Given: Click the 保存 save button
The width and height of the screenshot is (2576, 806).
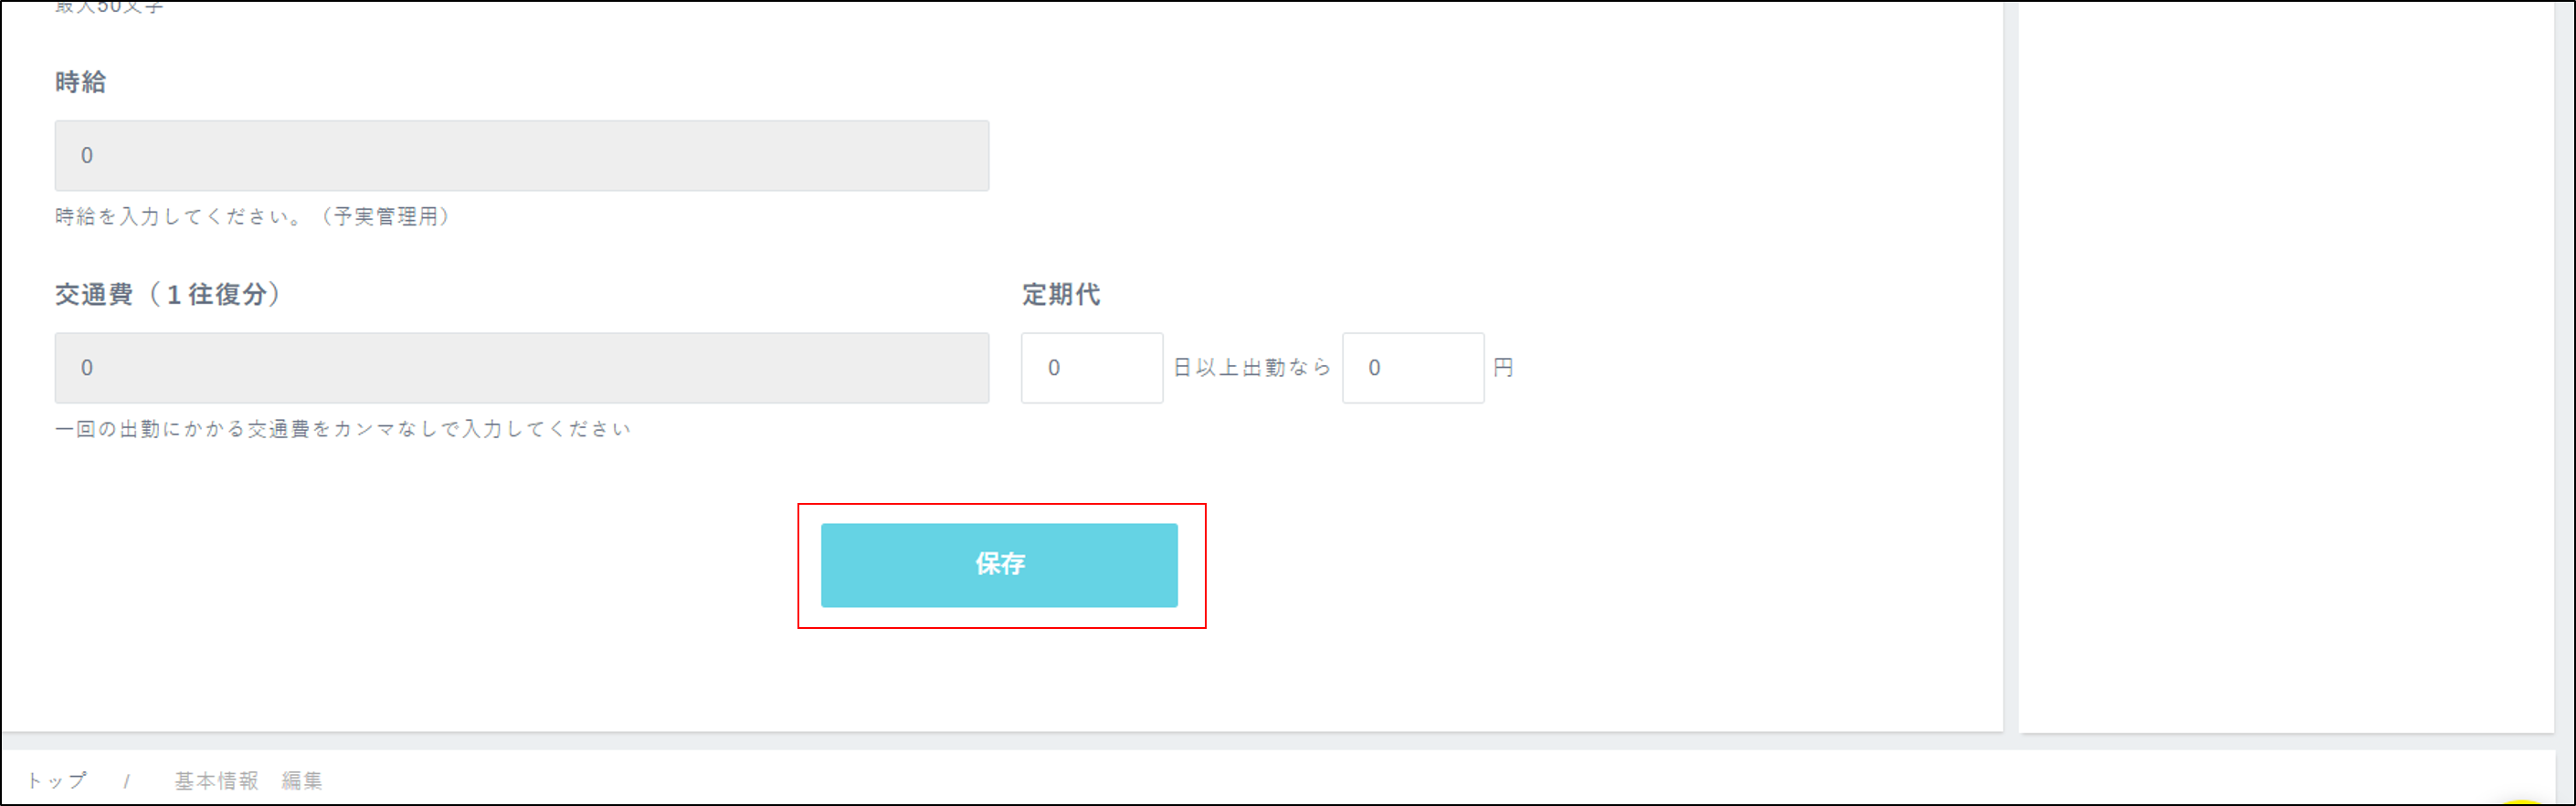Looking at the screenshot, I should click(x=999, y=564).
